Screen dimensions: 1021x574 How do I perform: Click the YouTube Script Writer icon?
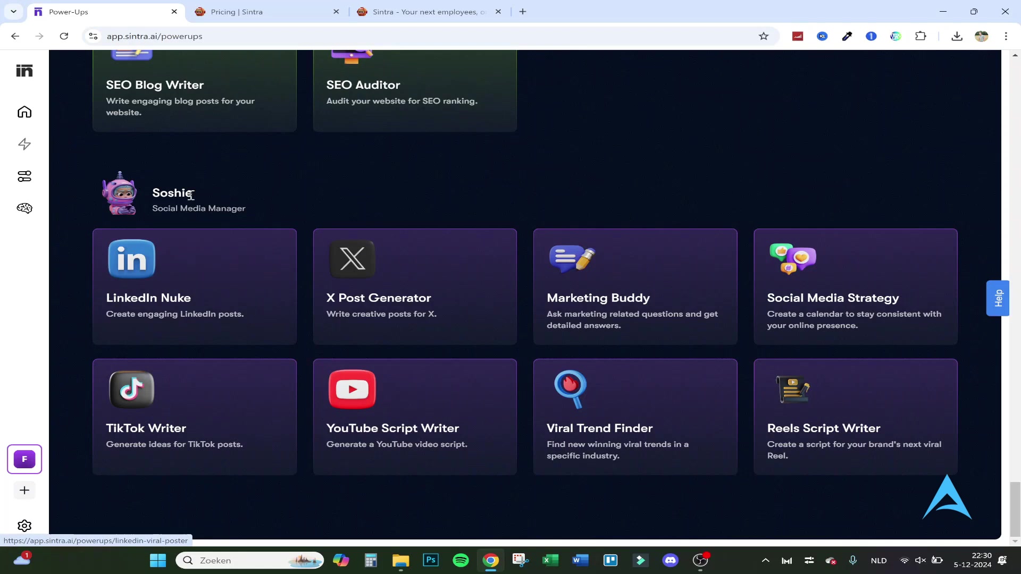click(x=352, y=389)
